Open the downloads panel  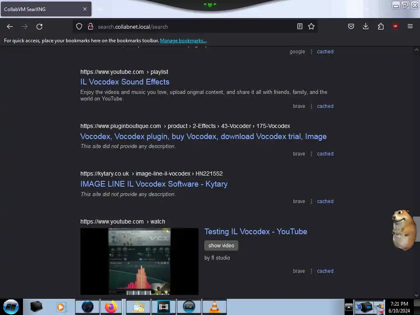365,26
